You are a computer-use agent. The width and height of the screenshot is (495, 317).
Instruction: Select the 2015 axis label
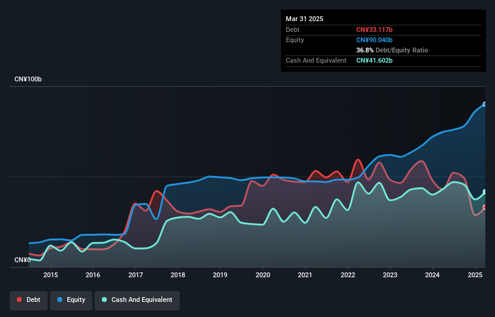pos(51,275)
